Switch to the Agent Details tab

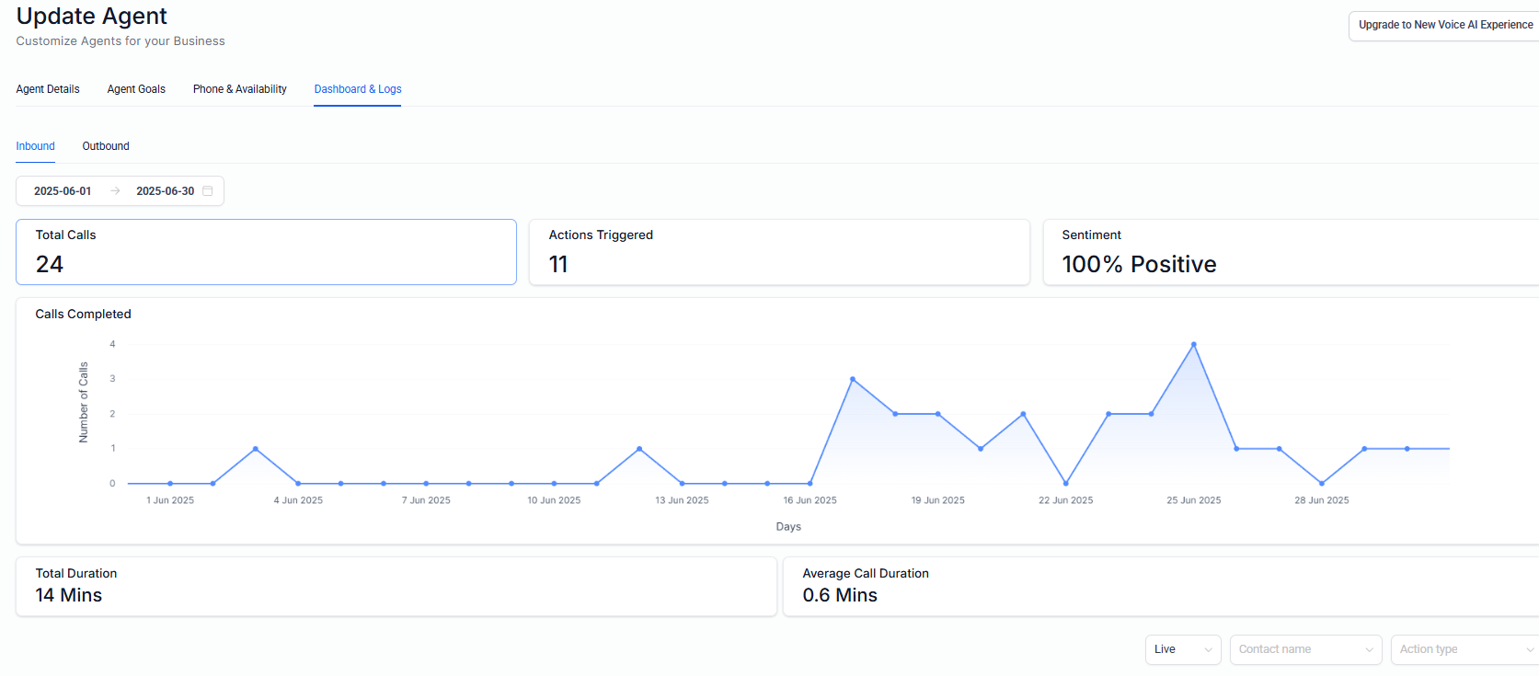coord(48,89)
